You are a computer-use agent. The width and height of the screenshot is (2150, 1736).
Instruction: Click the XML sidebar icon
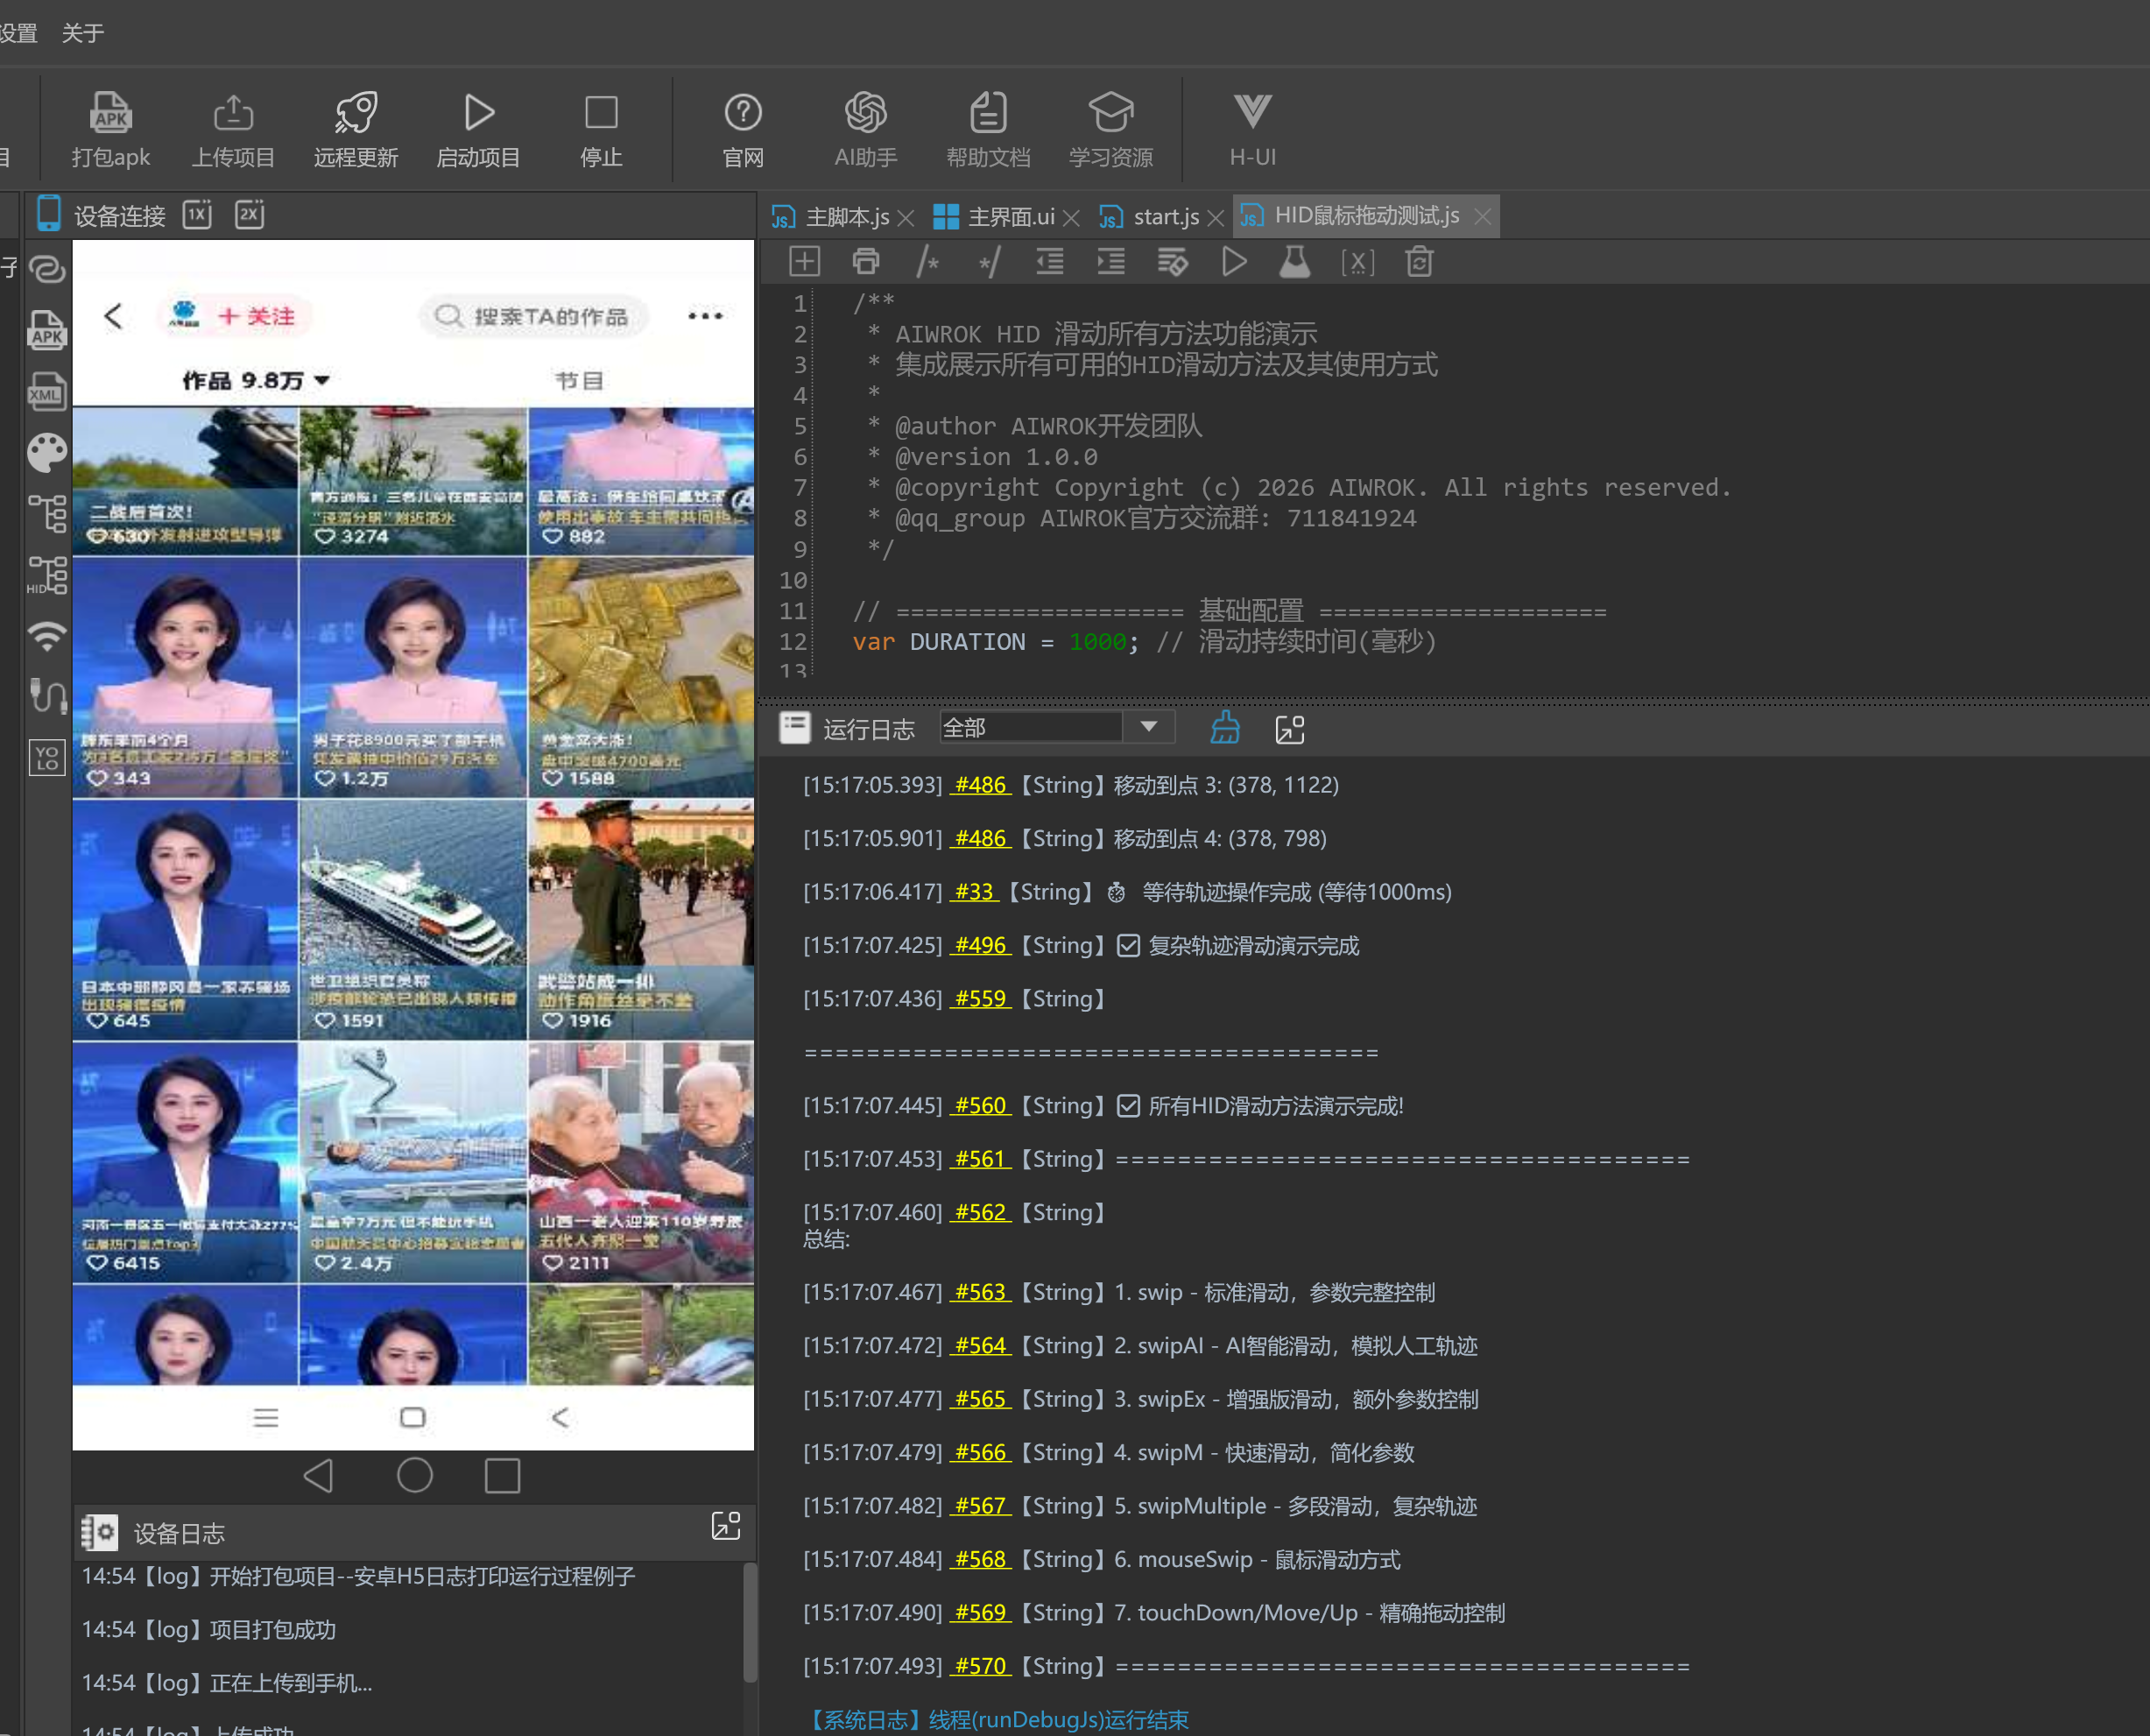coord(47,392)
